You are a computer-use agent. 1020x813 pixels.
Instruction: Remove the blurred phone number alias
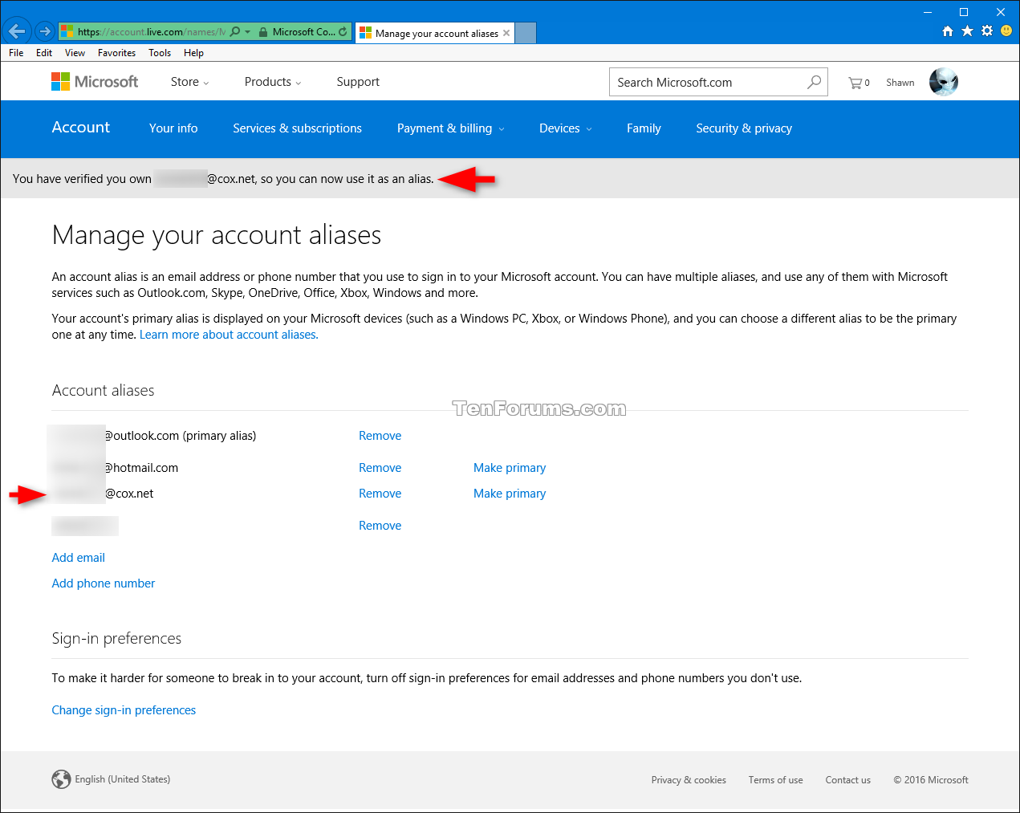pos(380,526)
